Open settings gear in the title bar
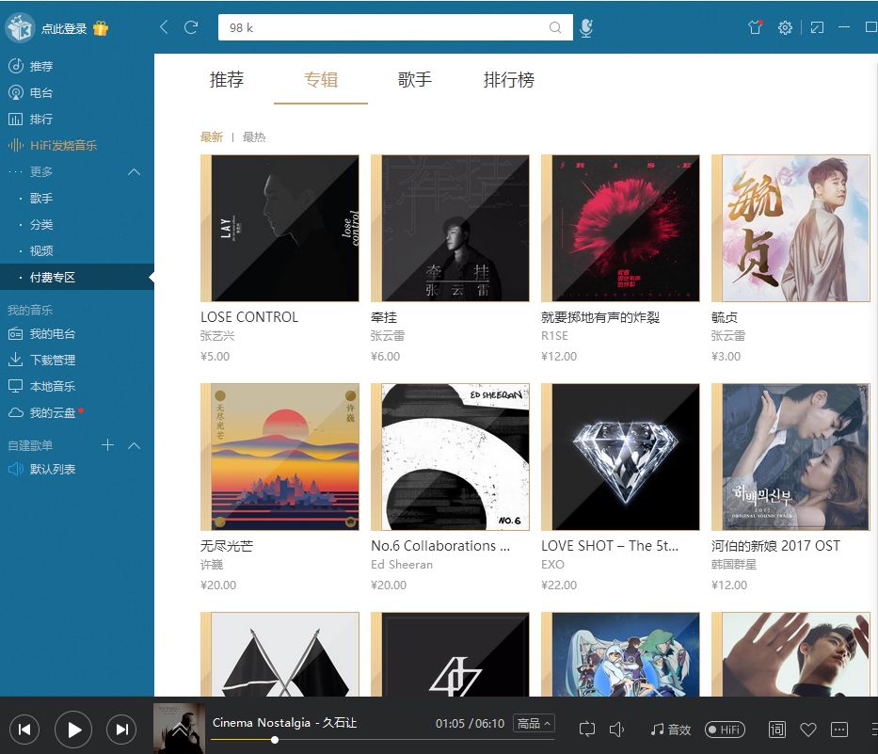This screenshot has height=754, width=878. [785, 27]
